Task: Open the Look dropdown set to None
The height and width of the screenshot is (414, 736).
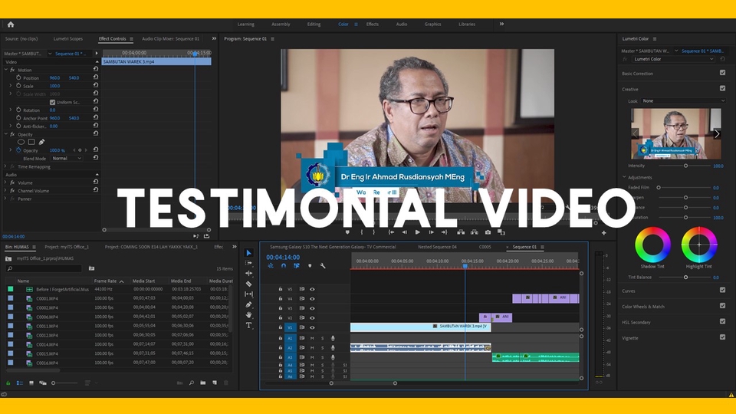Action: pos(683,101)
